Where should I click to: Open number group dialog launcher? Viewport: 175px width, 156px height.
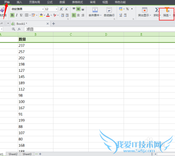click(133, 19)
